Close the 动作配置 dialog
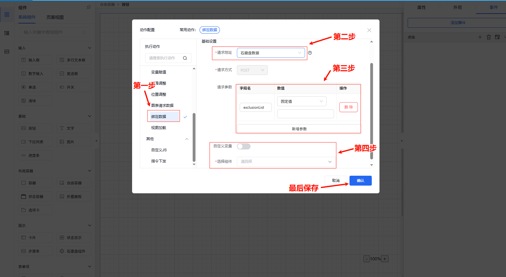 369,30
